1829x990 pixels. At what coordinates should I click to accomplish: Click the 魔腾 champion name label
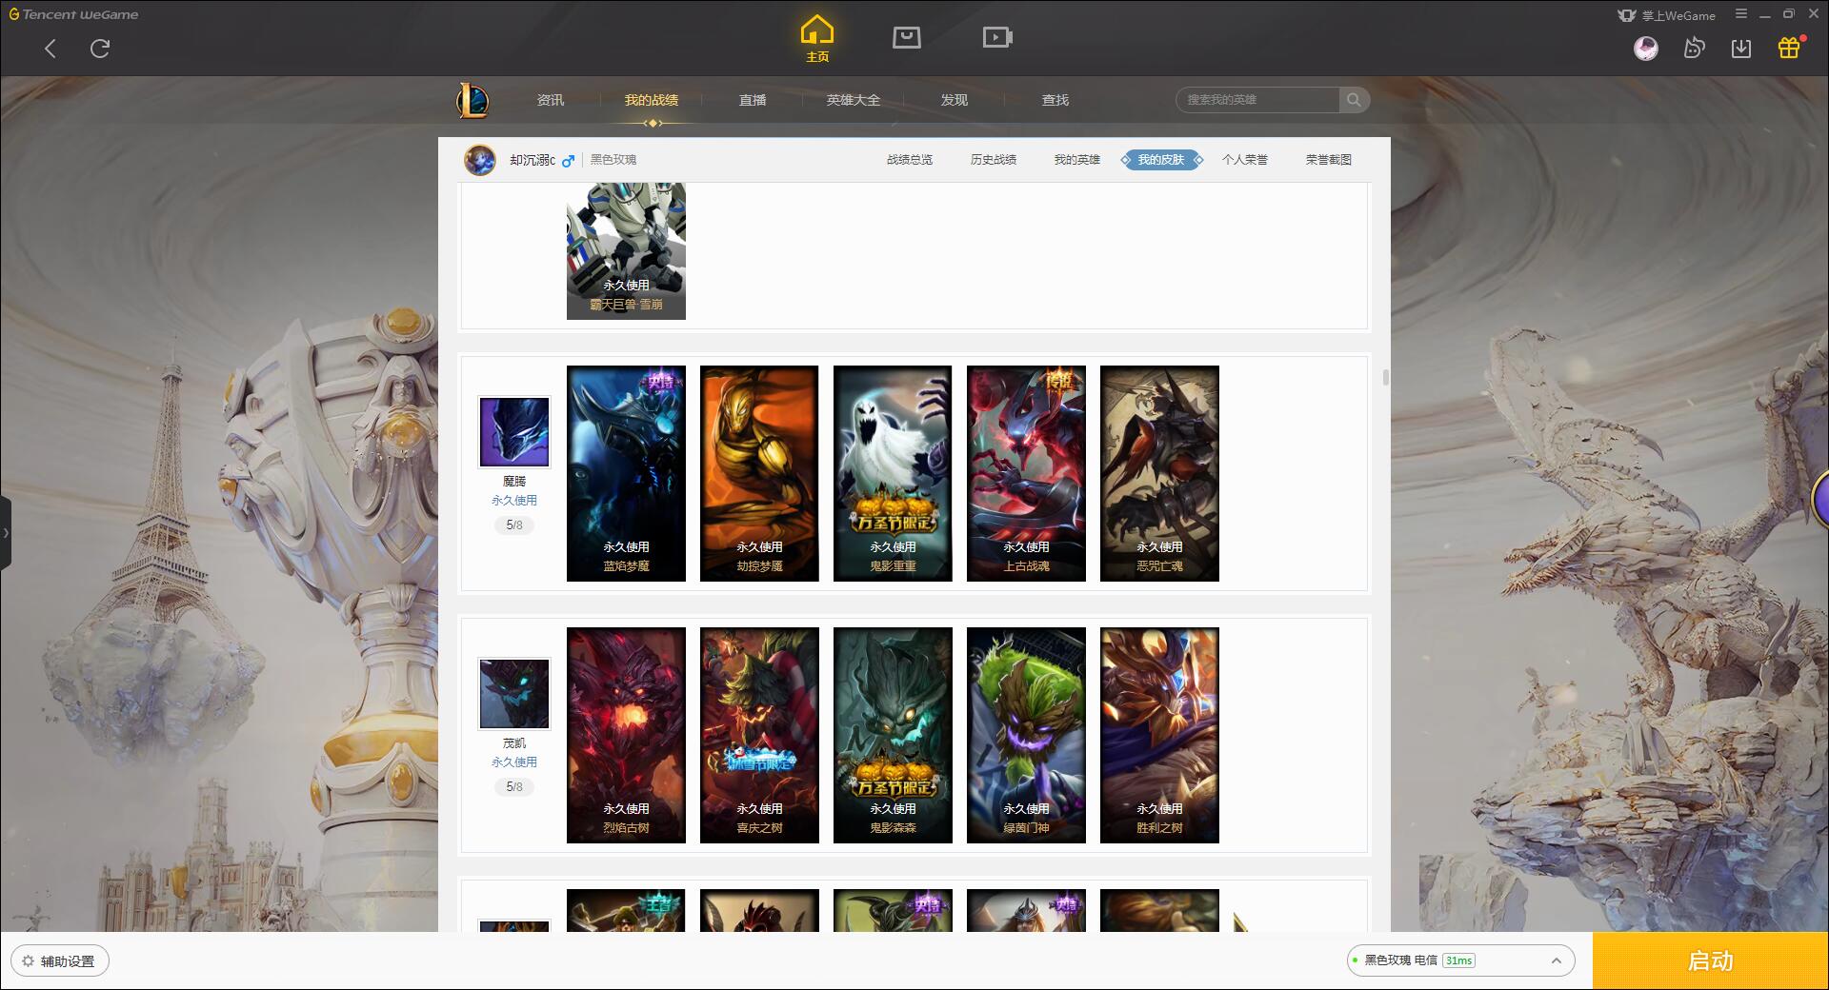pyautogui.click(x=514, y=482)
